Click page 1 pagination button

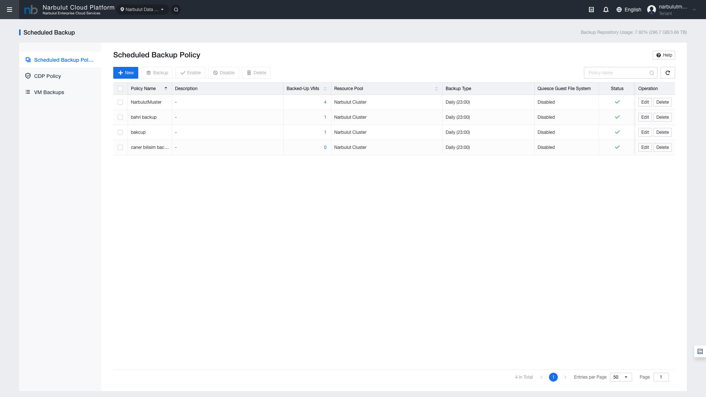click(553, 377)
